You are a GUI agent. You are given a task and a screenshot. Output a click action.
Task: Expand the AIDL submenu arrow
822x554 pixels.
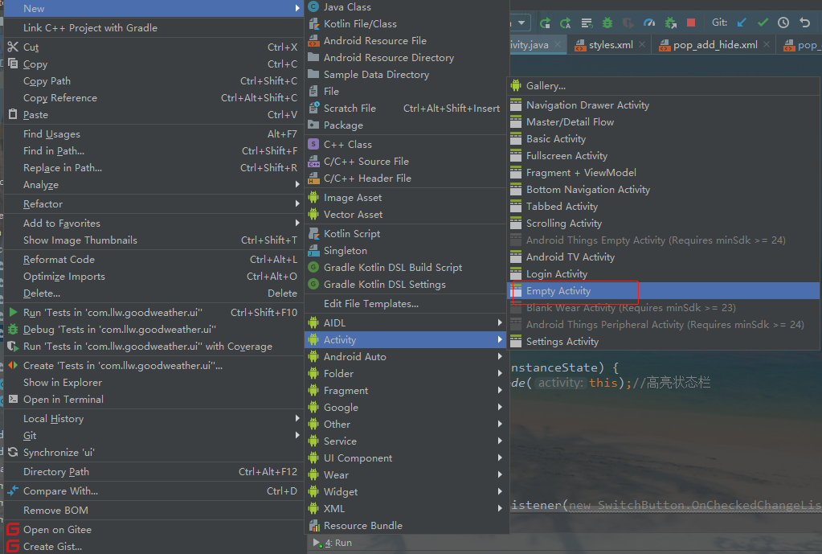500,322
